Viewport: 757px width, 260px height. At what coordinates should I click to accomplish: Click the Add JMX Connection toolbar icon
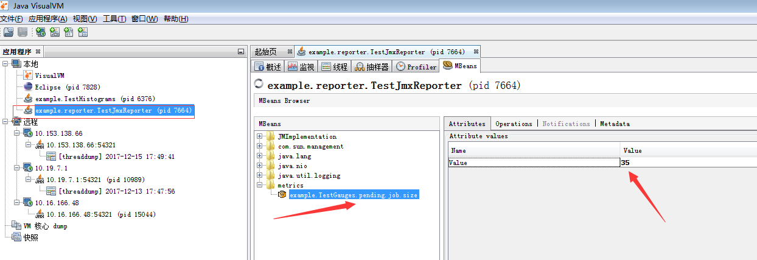[55, 32]
